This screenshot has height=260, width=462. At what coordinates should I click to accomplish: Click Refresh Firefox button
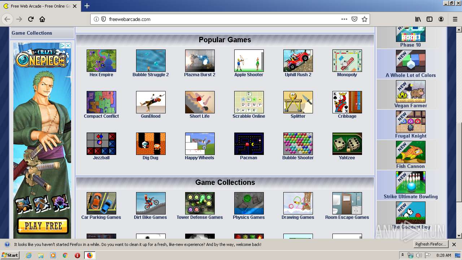coord(431,244)
